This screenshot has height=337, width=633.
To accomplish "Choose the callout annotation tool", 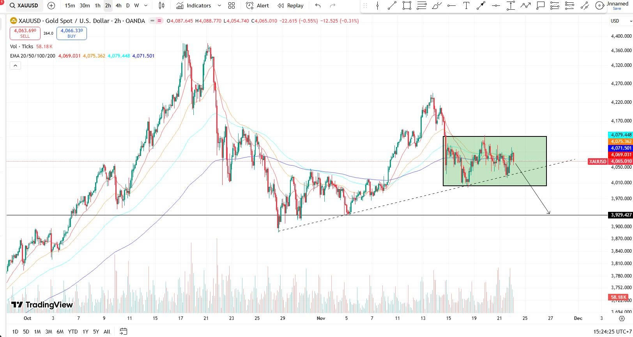I will pyautogui.click(x=540, y=5).
